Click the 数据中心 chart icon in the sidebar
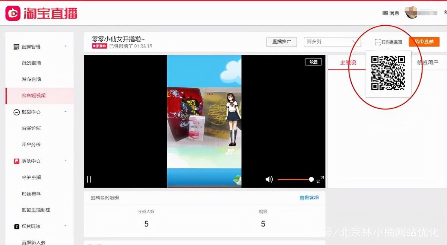The width and height of the screenshot is (447, 245). (x=16, y=112)
